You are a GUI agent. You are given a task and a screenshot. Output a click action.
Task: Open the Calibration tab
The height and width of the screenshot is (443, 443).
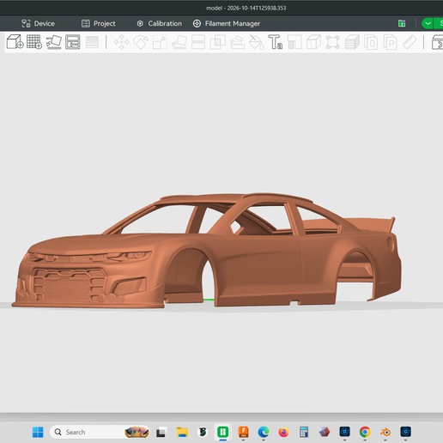[160, 23]
